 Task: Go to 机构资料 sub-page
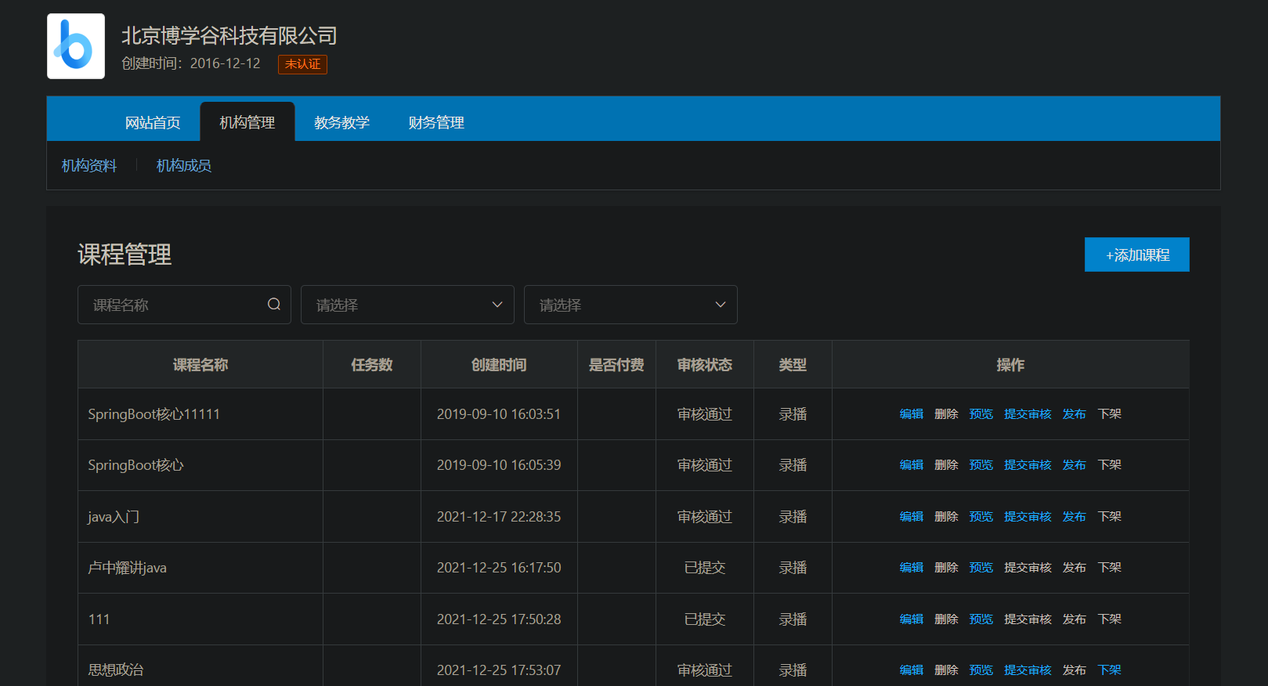[x=89, y=165]
